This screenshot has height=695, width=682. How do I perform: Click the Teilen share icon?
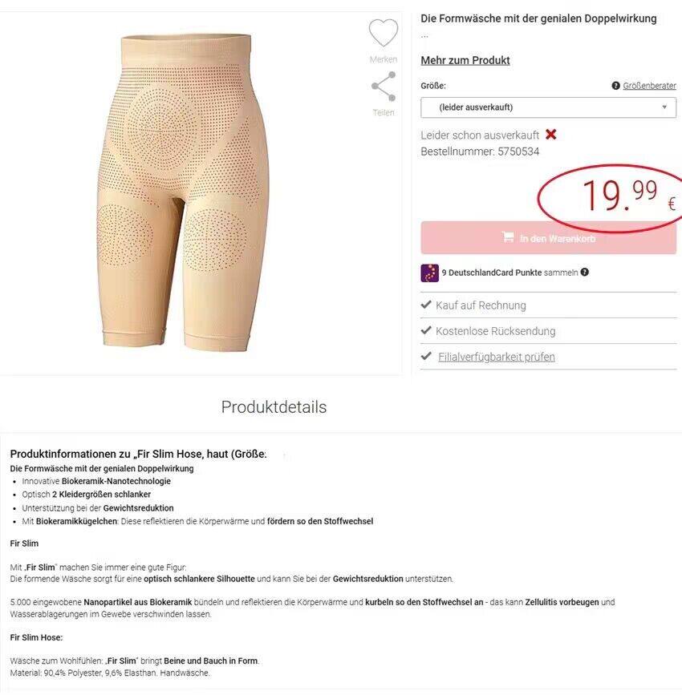[x=384, y=87]
